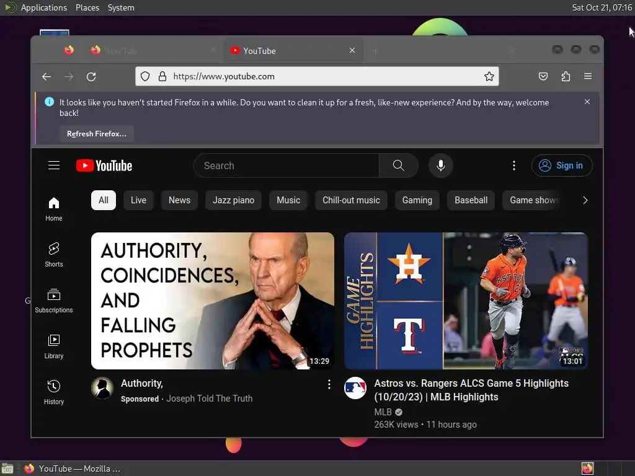The height and width of the screenshot is (476, 635).
Task: Open the Applications menu
Action: 44,7
